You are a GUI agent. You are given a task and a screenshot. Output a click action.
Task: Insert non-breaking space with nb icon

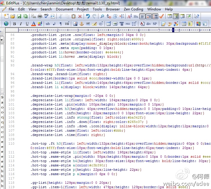click(48, 24)
